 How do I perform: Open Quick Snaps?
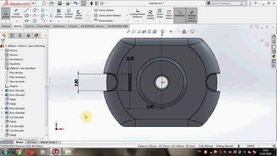point(160,13)
